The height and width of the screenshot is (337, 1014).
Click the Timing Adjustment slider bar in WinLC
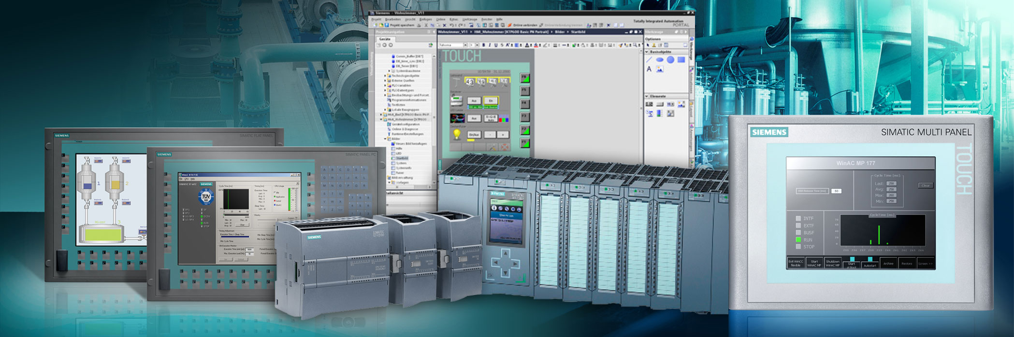(x=235, y=237)
